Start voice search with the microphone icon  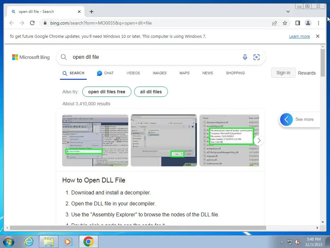pyautogui.click(x=245, y=57)
